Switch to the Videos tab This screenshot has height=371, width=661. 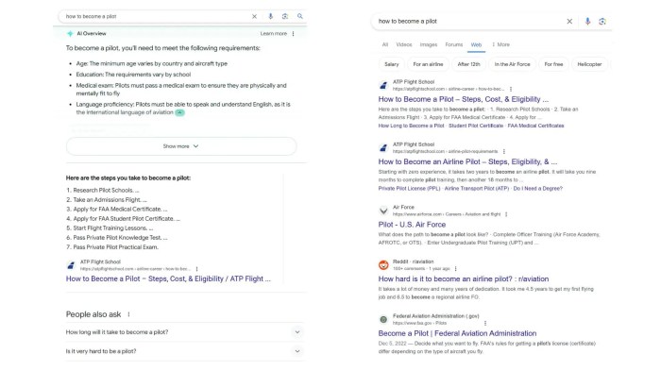(404, 44)
